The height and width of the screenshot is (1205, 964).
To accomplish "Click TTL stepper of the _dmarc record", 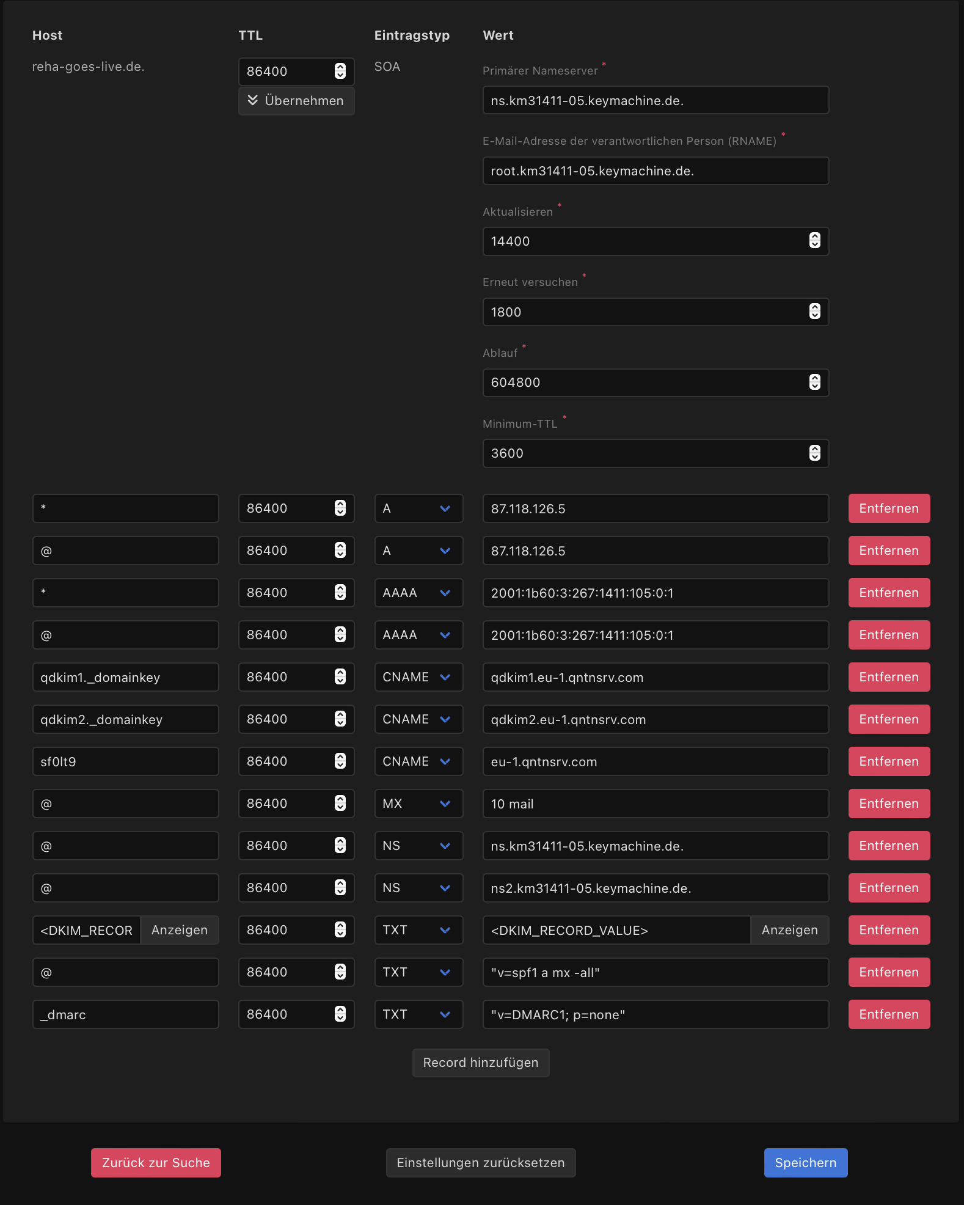I will [x=340, y=1014].
